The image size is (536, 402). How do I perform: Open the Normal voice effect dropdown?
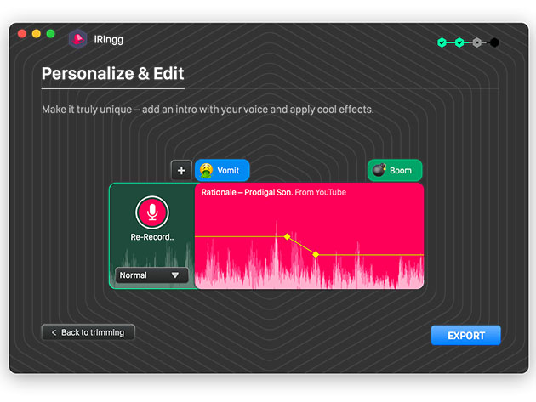pos(151,275)
